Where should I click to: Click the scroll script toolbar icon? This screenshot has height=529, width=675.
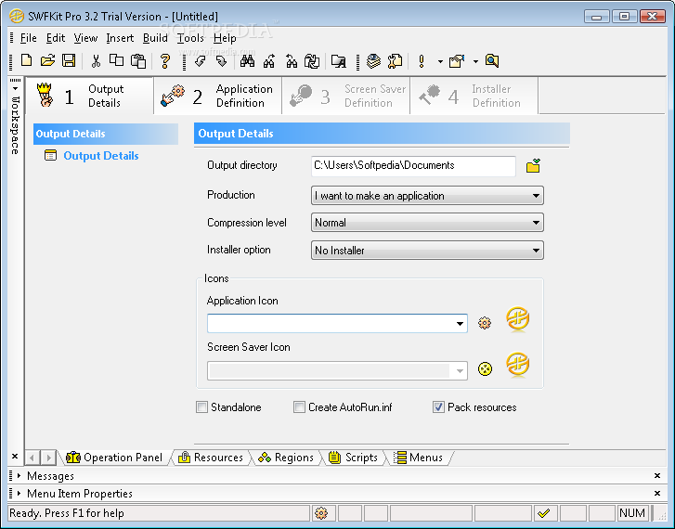coord(395,61)
